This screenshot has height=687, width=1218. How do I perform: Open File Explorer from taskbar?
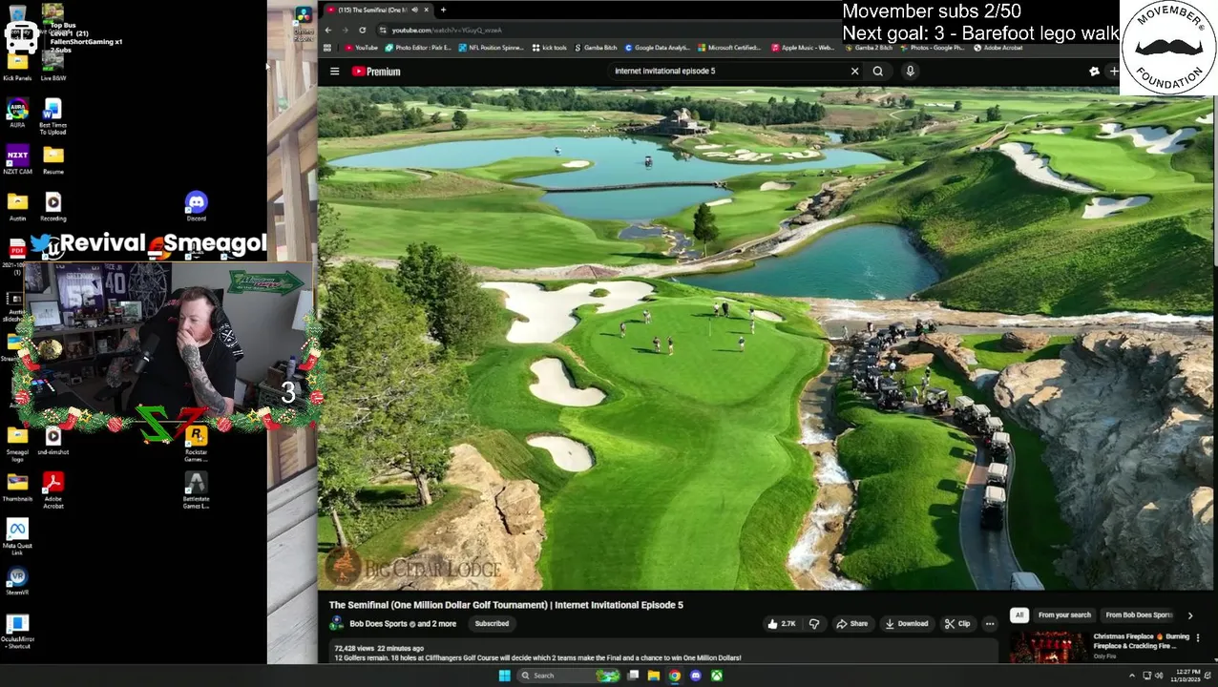653,676
